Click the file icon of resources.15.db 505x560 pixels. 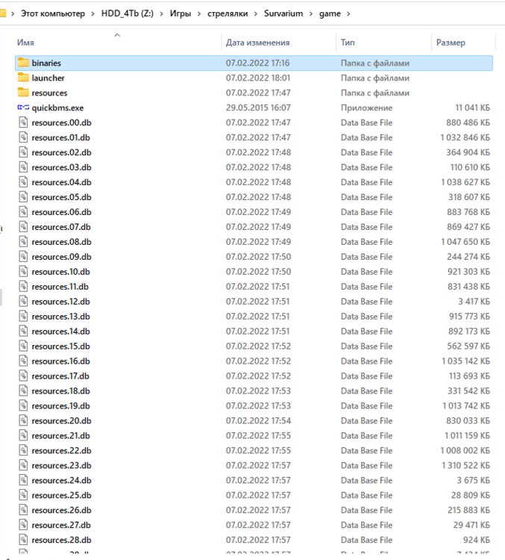pos(23,346)
